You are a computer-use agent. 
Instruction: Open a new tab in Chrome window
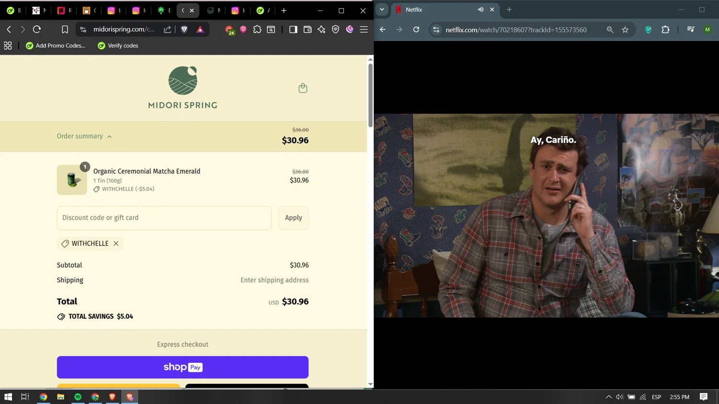[509, 10]
